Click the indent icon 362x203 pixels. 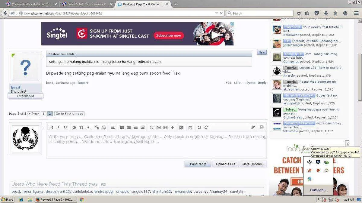143,128
